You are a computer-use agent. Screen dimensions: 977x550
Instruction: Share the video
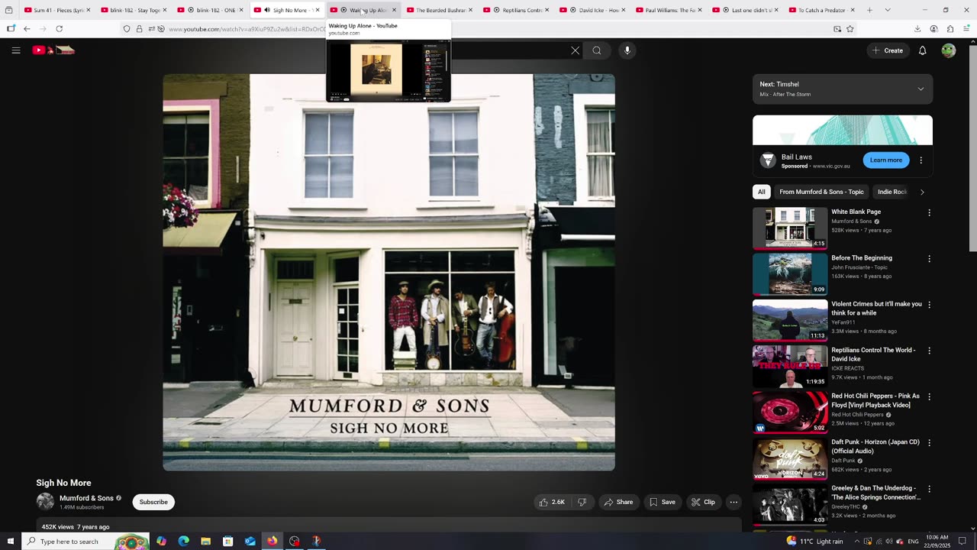(x=618, y=502)
